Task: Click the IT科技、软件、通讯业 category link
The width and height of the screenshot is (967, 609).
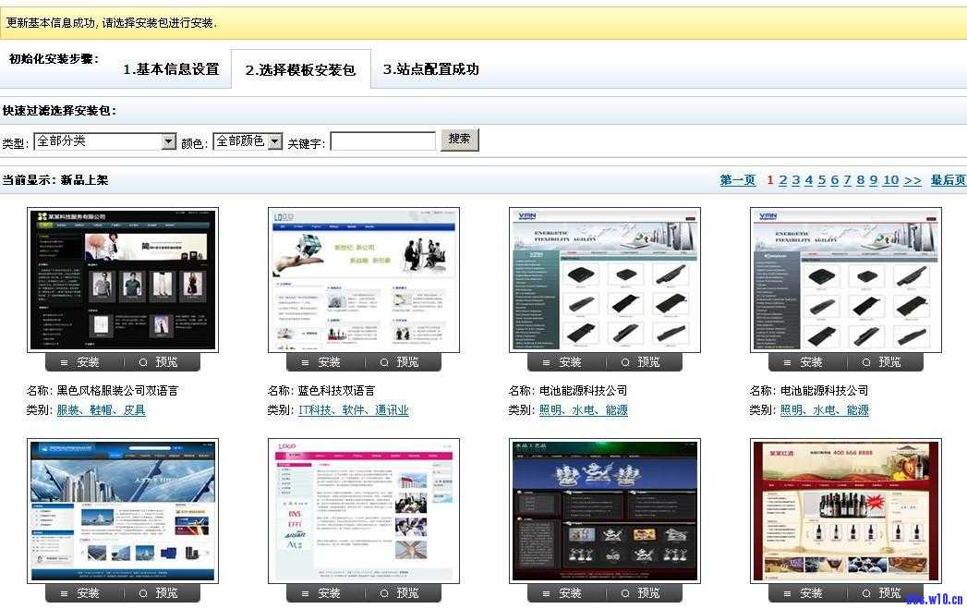Action: pyautogui.click(x=353, y=410)
